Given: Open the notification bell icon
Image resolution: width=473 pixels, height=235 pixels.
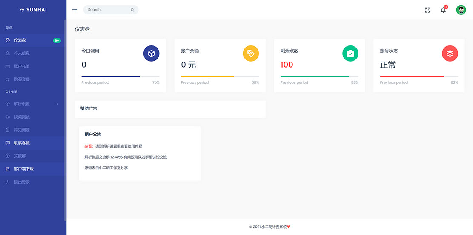Looking at the screenshot, I should tap(443, 10).
